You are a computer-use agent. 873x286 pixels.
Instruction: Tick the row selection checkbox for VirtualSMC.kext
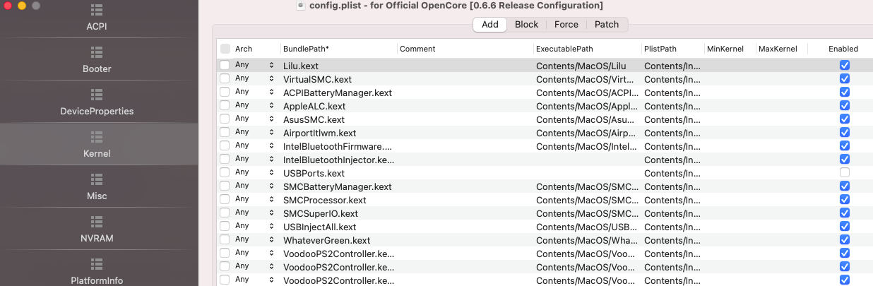tap(225, 79)
